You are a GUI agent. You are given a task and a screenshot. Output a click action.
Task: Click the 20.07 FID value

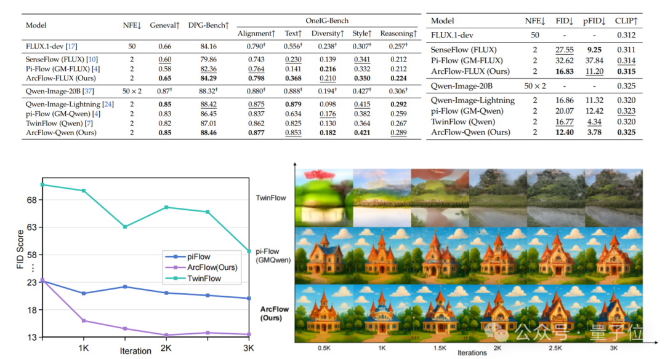click(x=565, y=111)
